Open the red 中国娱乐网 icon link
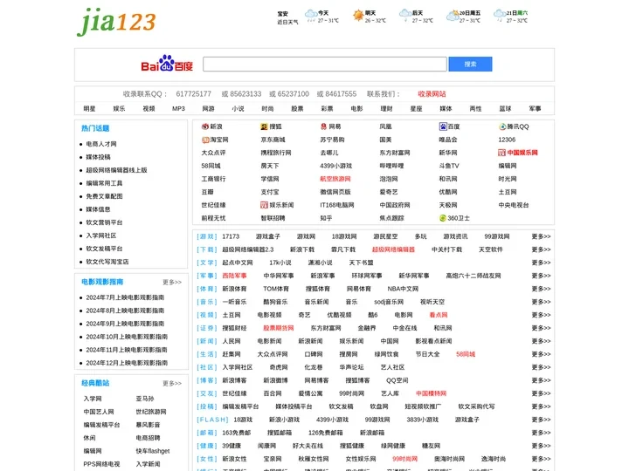Screen dimensions: 629x471 pyautogui.click(x=501, y=153)
